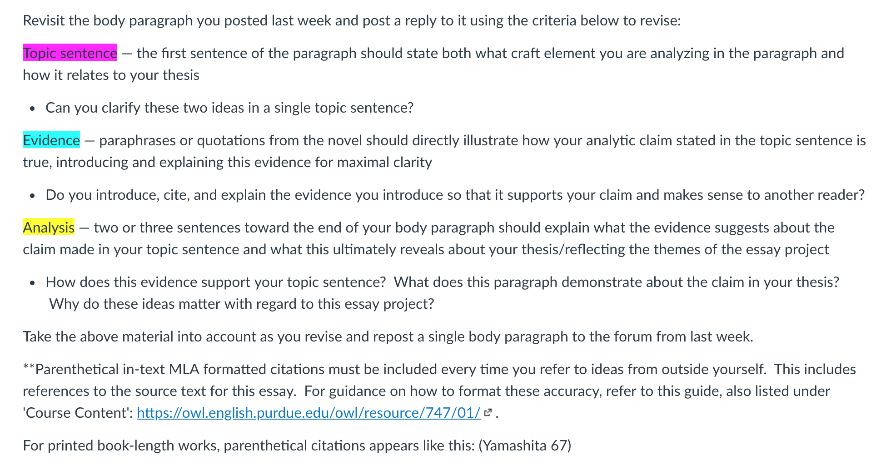Click the 'claim made in your topic sentence' line

[x=426, y=249]
